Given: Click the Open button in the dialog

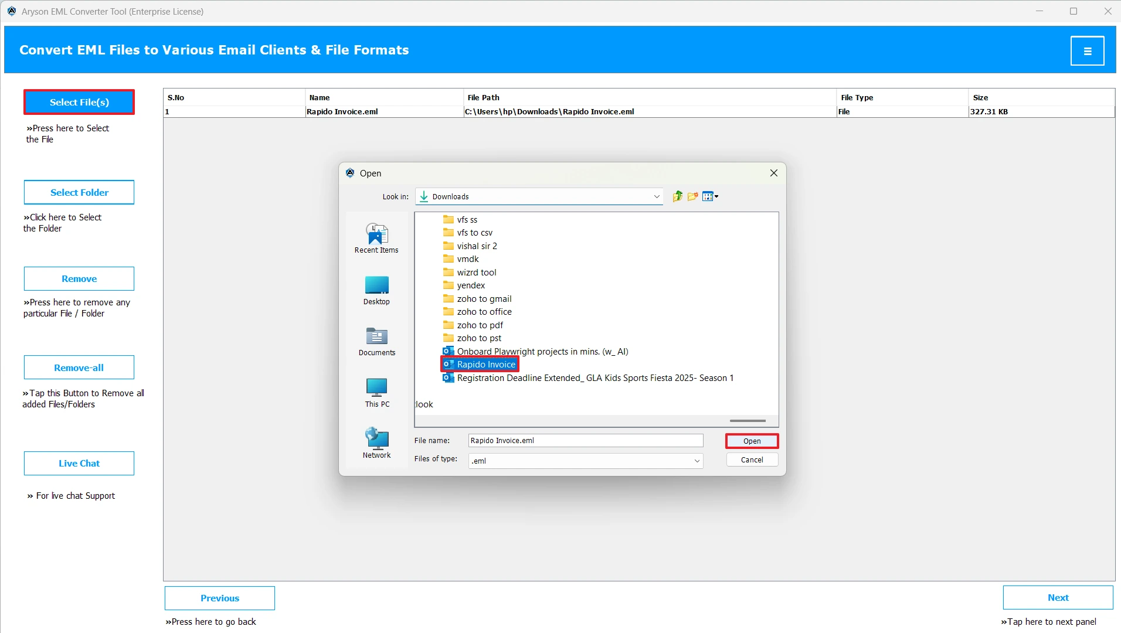Looking at the screenshot, I should (752, 441).
